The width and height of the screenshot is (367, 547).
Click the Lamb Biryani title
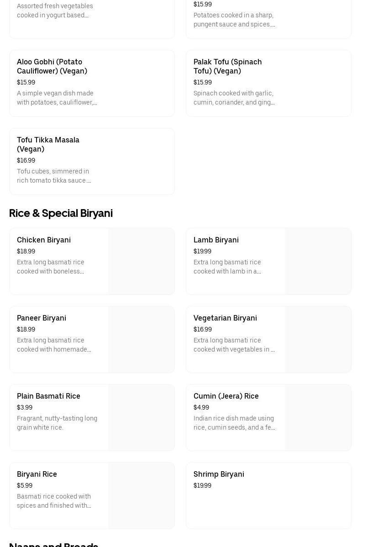[x=216, y=240]
